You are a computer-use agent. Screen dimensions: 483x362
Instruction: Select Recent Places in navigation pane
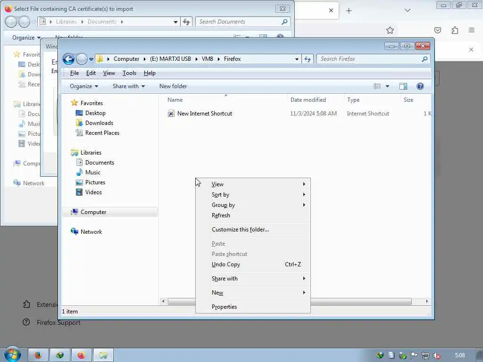point(102,132)
